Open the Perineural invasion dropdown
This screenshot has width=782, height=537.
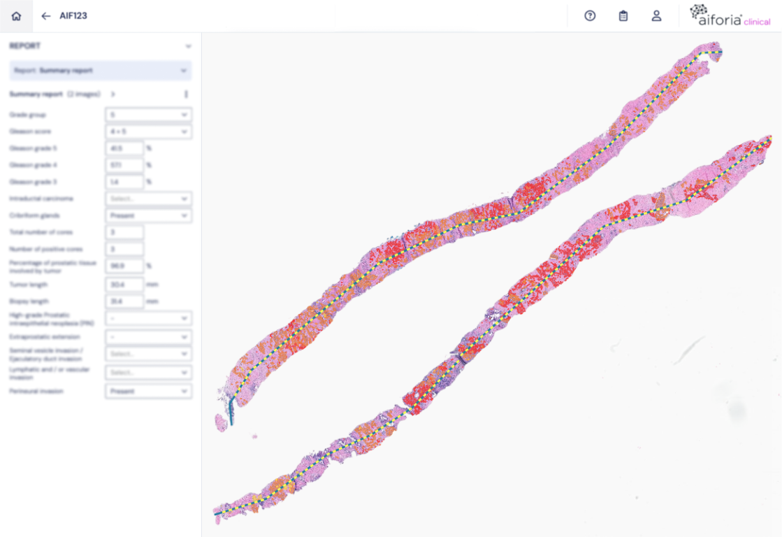(x=148, y=392)
